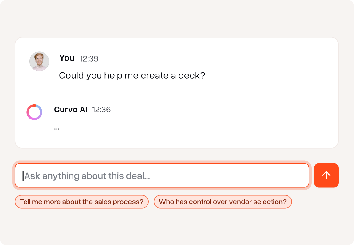Click the 12:39 message timestamp
The height and width of the screenshot is (245, 354).
89,59
